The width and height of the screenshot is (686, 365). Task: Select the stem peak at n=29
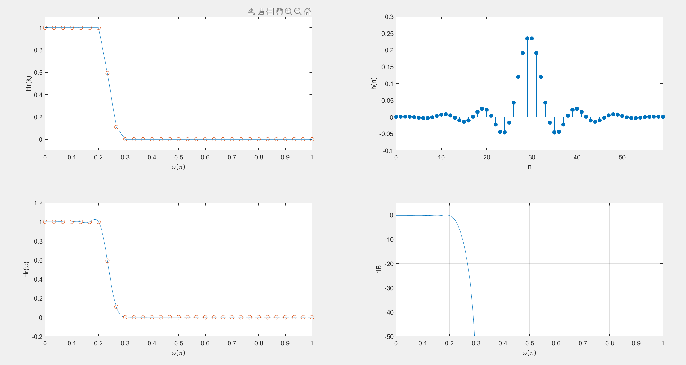527,39
